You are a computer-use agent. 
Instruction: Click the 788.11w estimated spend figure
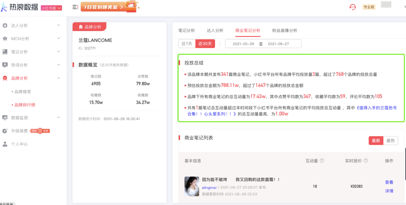tap(229, 85)
